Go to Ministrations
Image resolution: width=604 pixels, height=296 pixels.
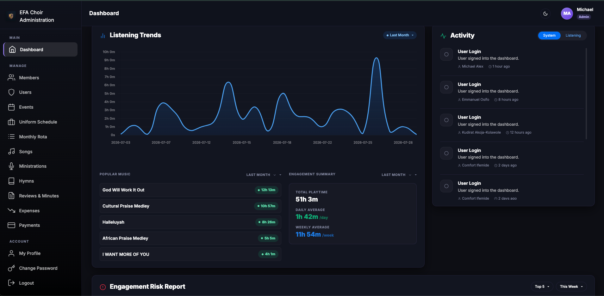tap(40, 166)
